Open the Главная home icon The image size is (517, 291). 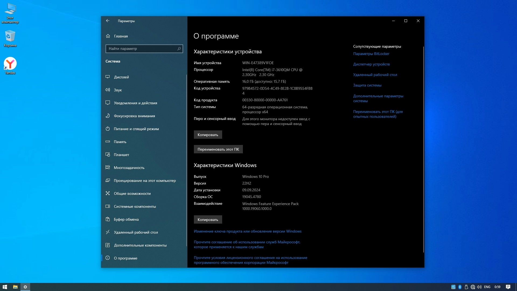(x=108, y=36)
